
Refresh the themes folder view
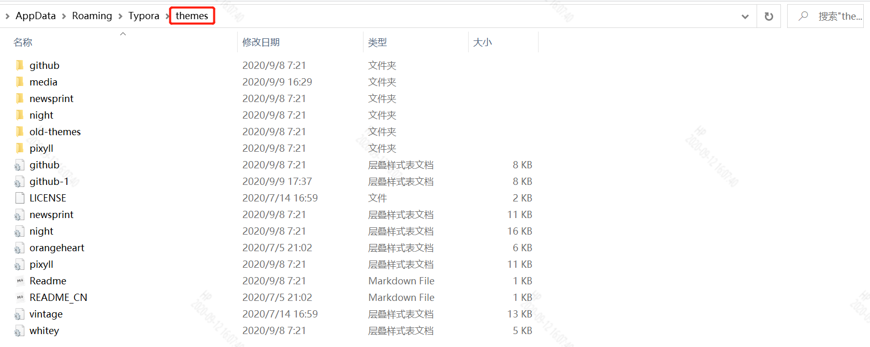click(x=769, y=16)
